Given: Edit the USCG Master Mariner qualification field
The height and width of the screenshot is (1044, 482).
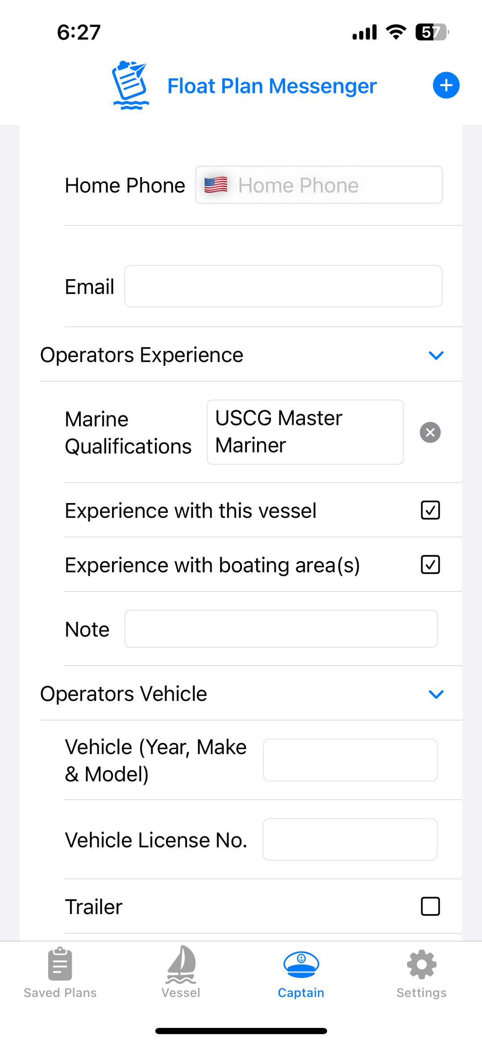Looking at the screenshot, I should pos(305,432).
